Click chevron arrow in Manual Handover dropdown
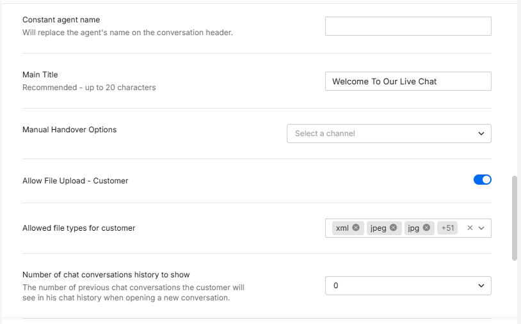521x324 pixels. (x=481, y=134)
